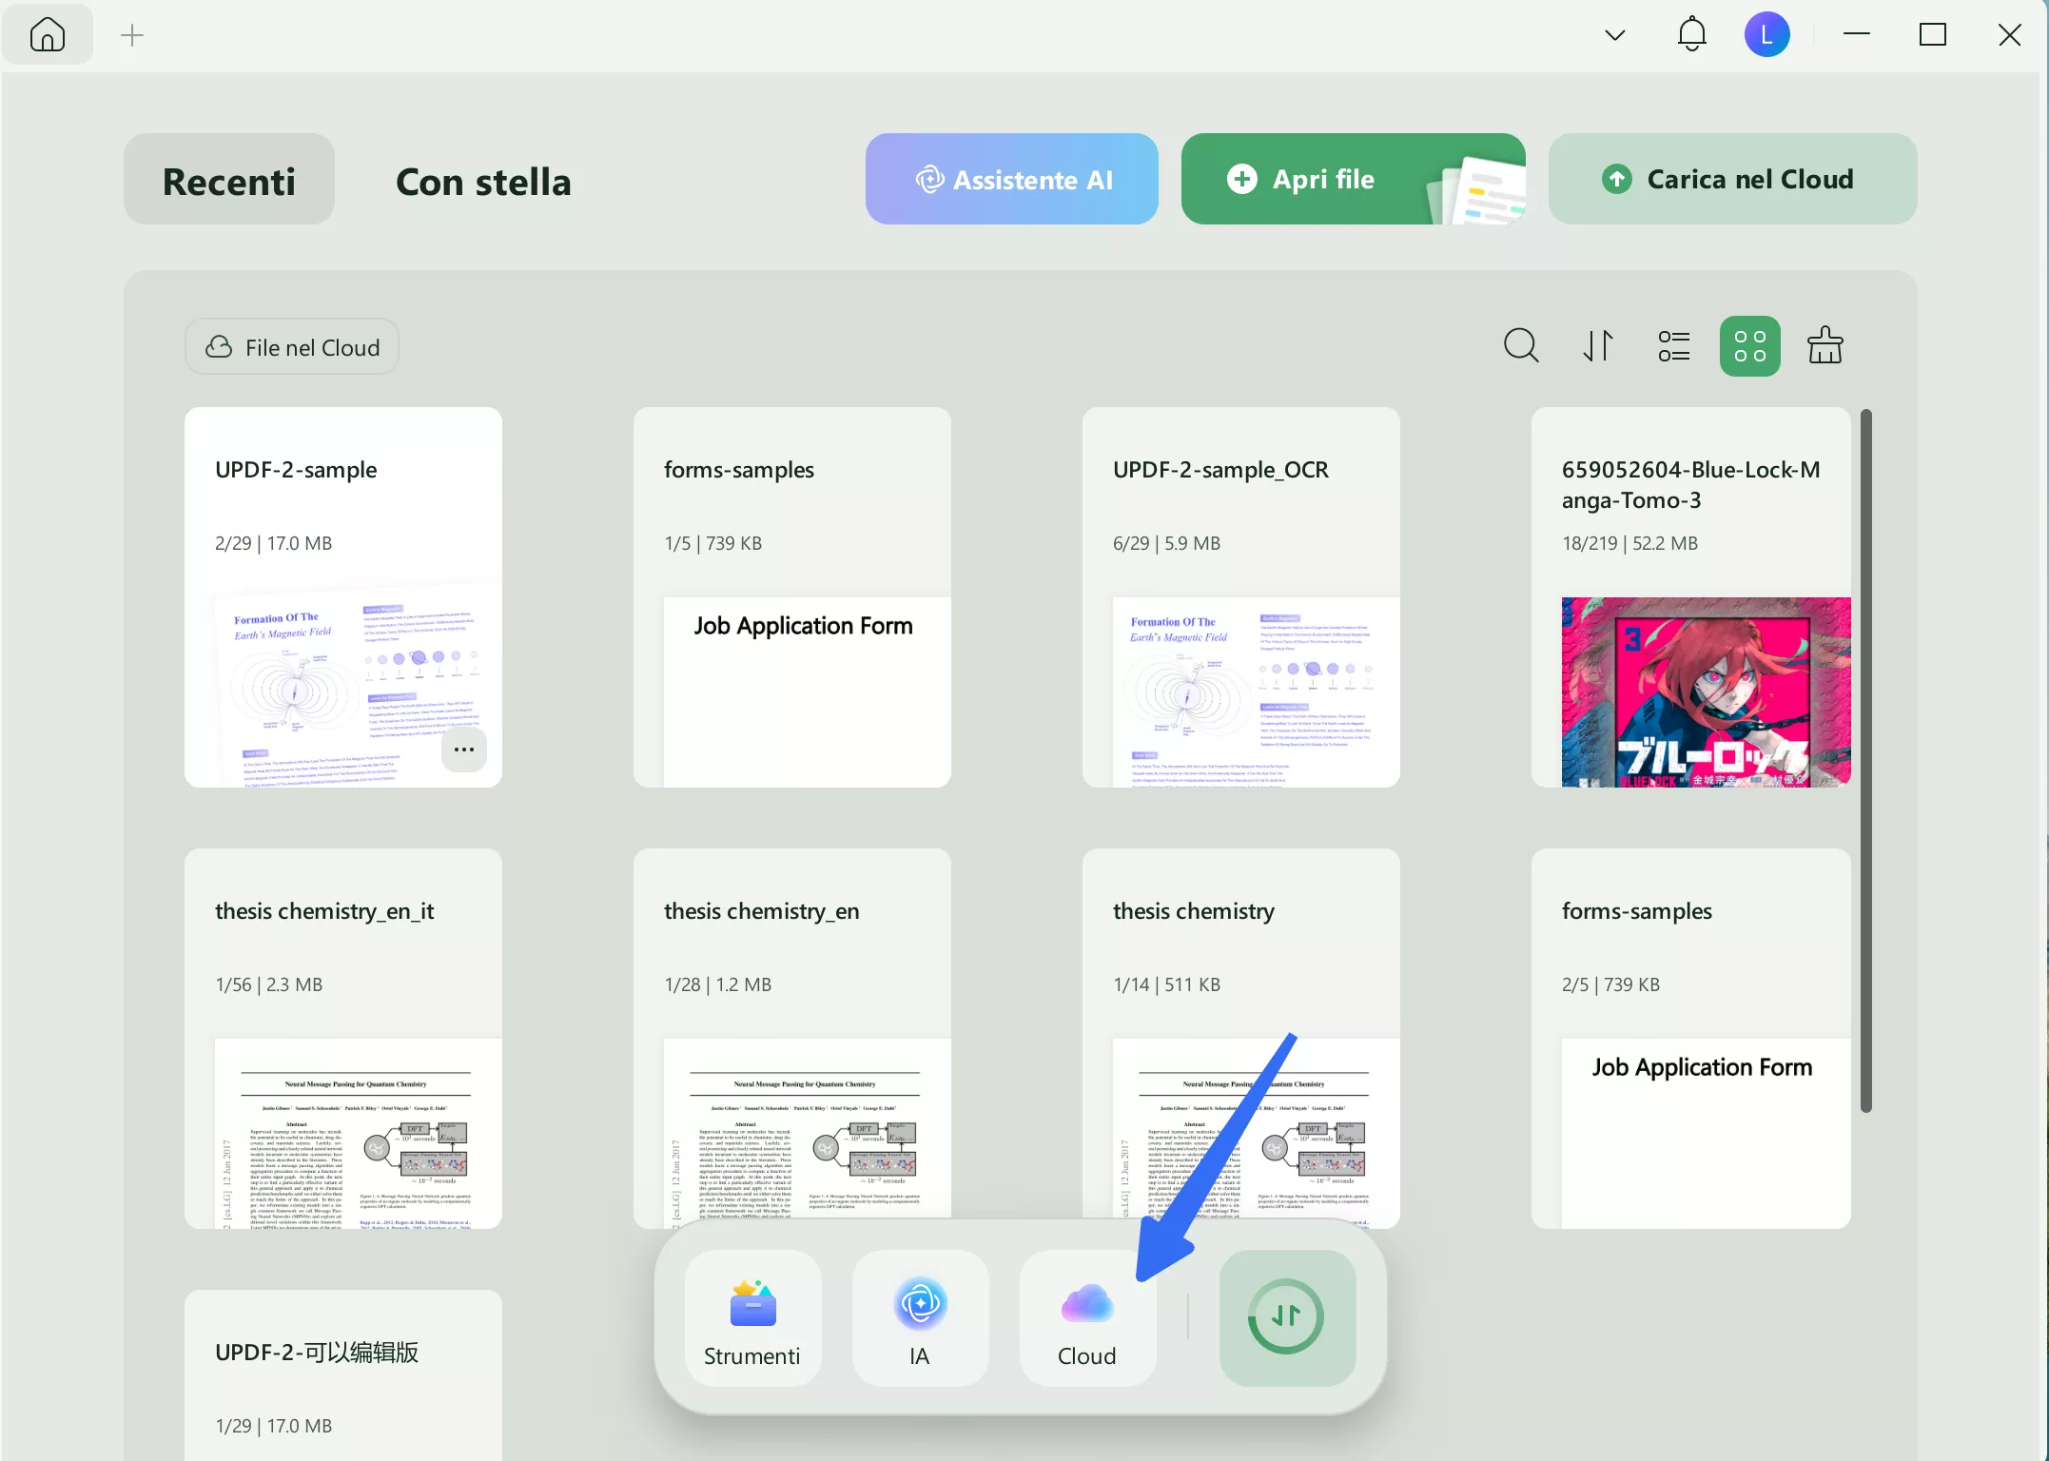Switch to list view
This screenshot has height=1461, width=2049.
click(1673, 345)
